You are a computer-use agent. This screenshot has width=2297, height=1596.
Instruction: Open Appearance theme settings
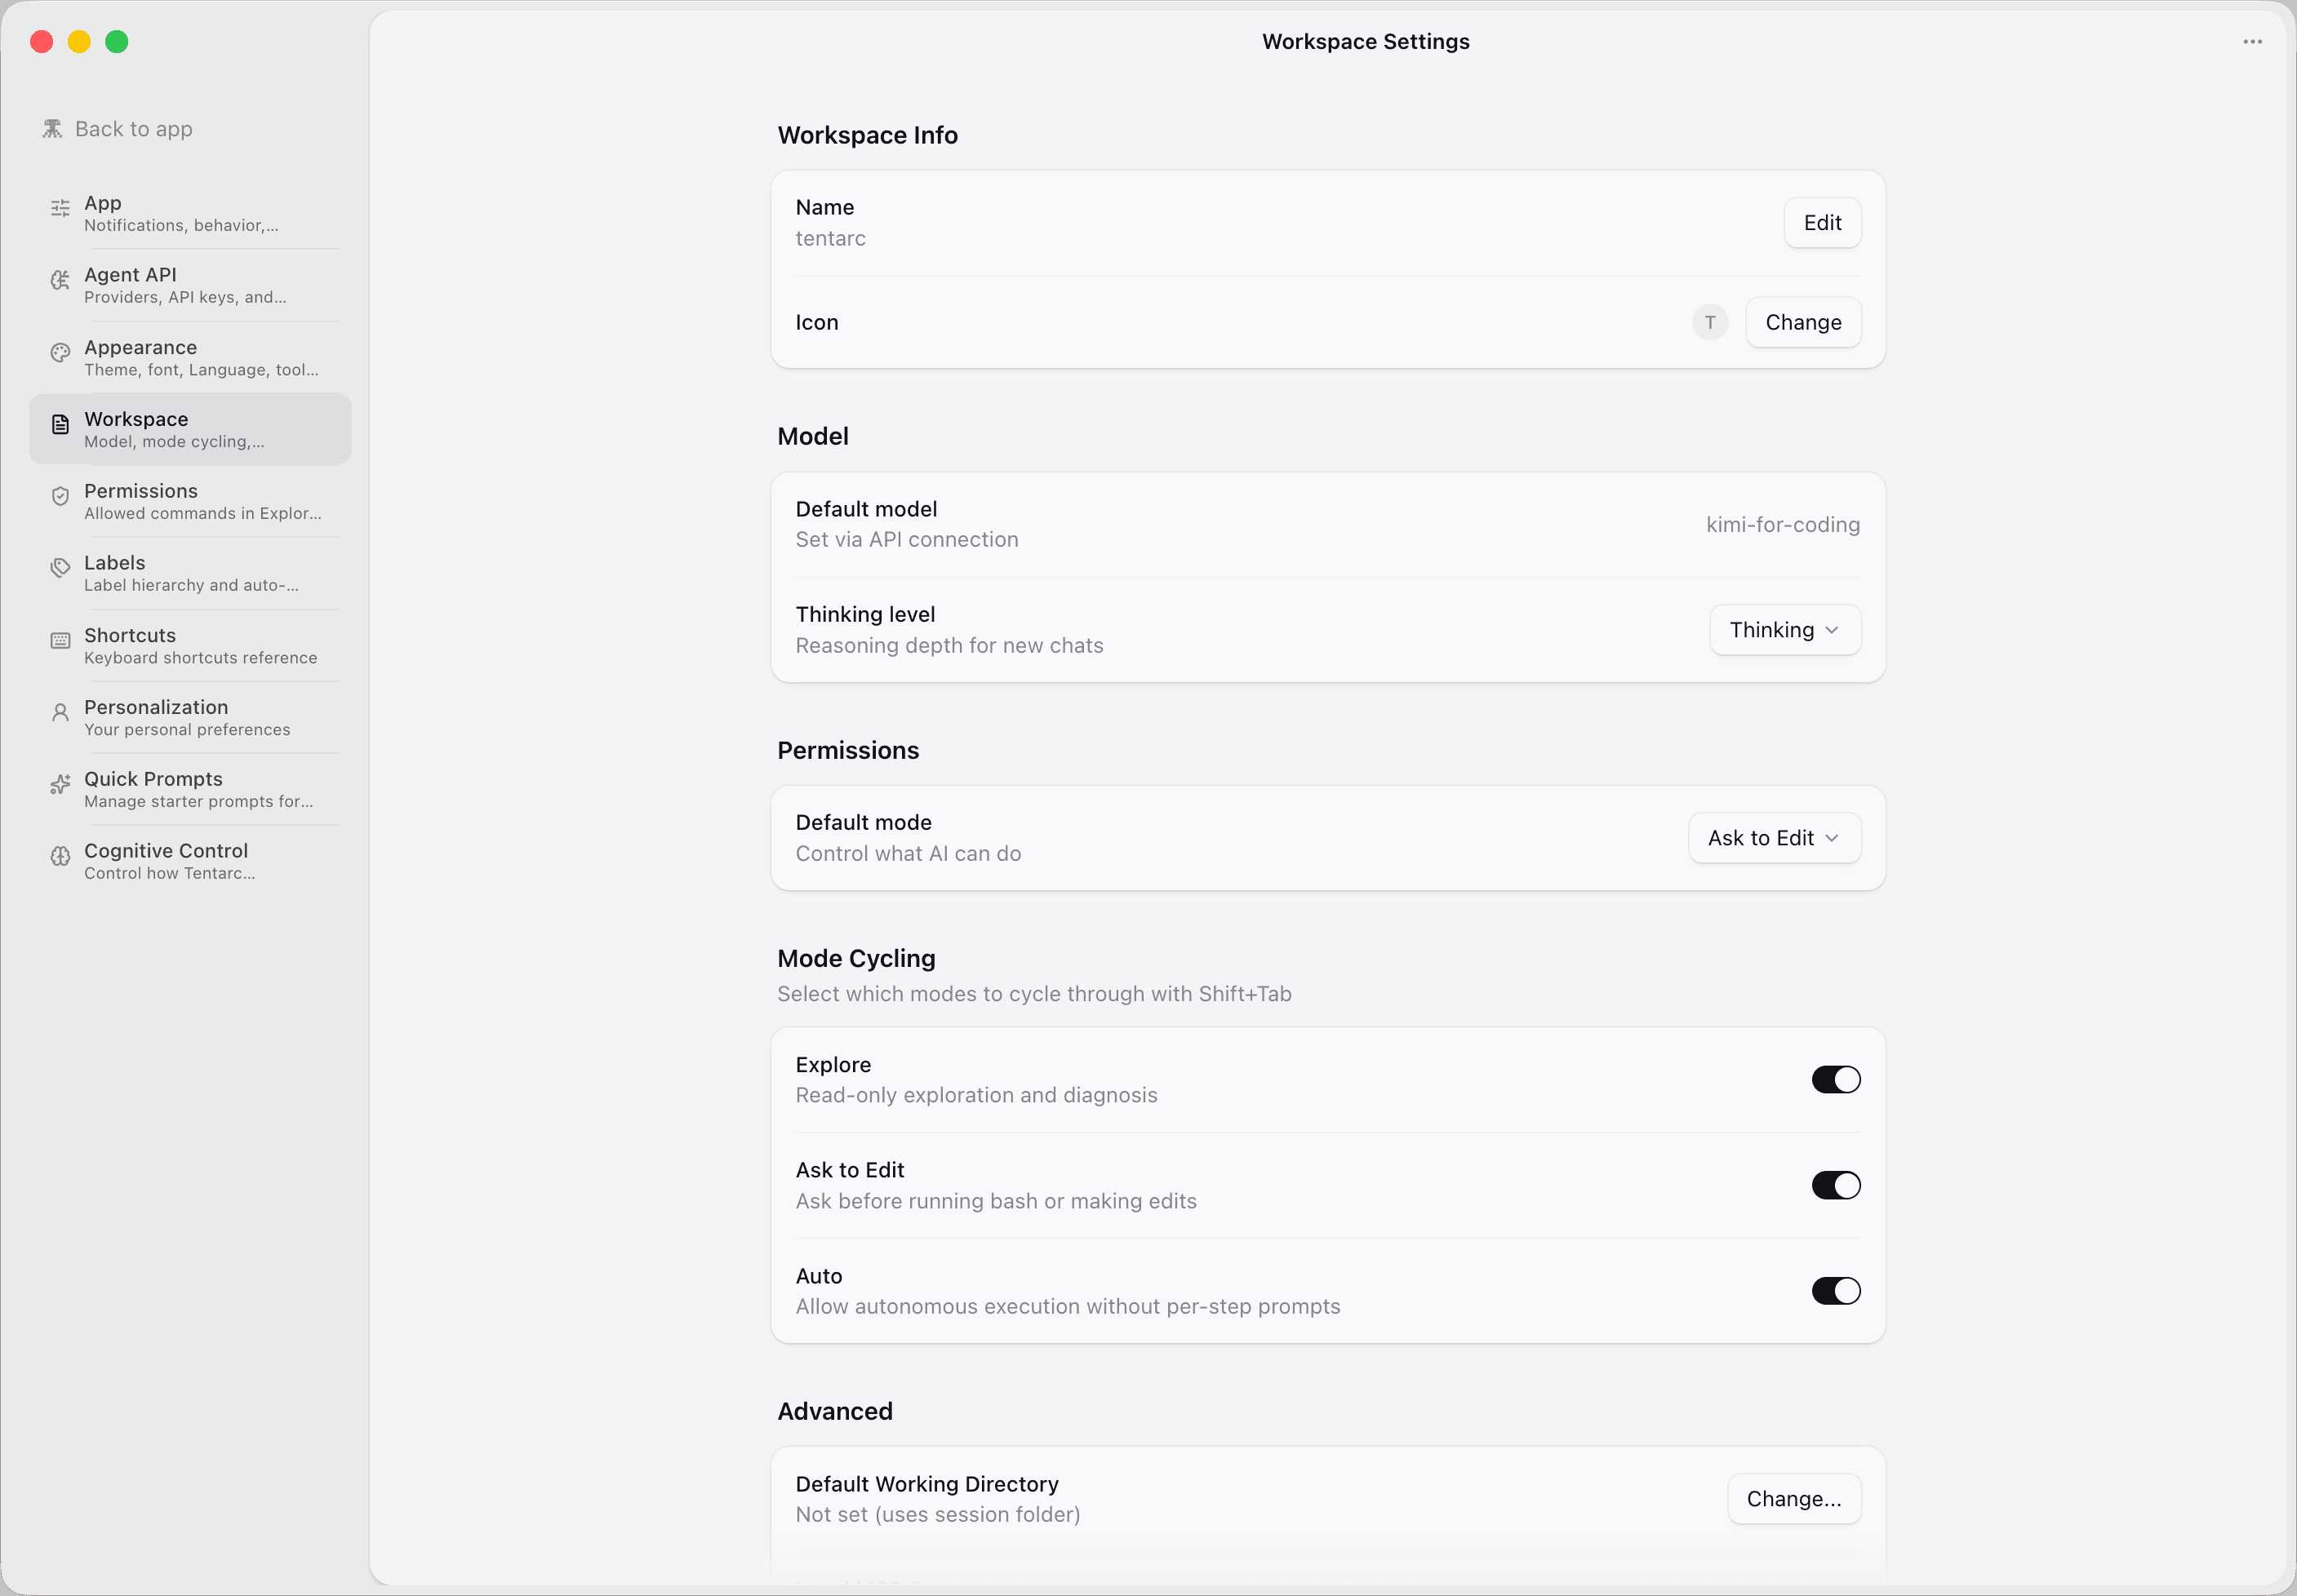pyautogui.click(x=190, y=357)
